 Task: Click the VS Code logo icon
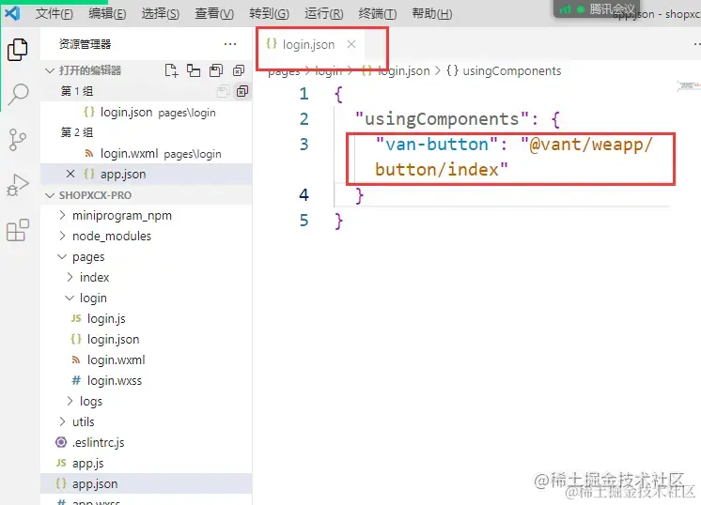pyautogui.click(x=12, y=13)
